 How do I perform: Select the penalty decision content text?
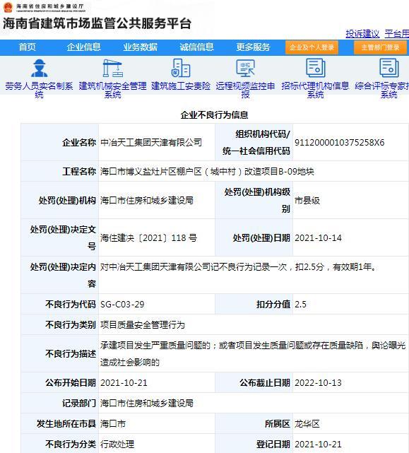point(238,267)
